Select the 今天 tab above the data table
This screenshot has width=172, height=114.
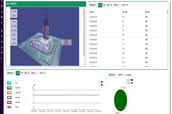tap(100, 5)
